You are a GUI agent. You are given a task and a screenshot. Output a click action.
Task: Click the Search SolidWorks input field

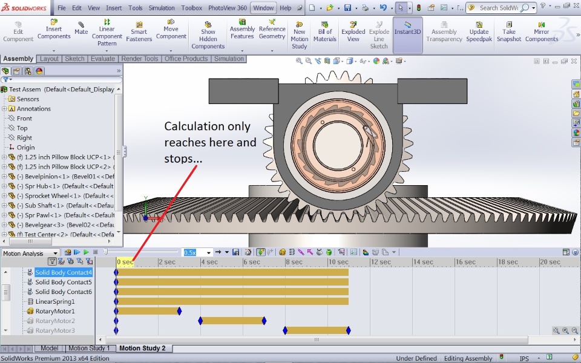pos(498,8)
